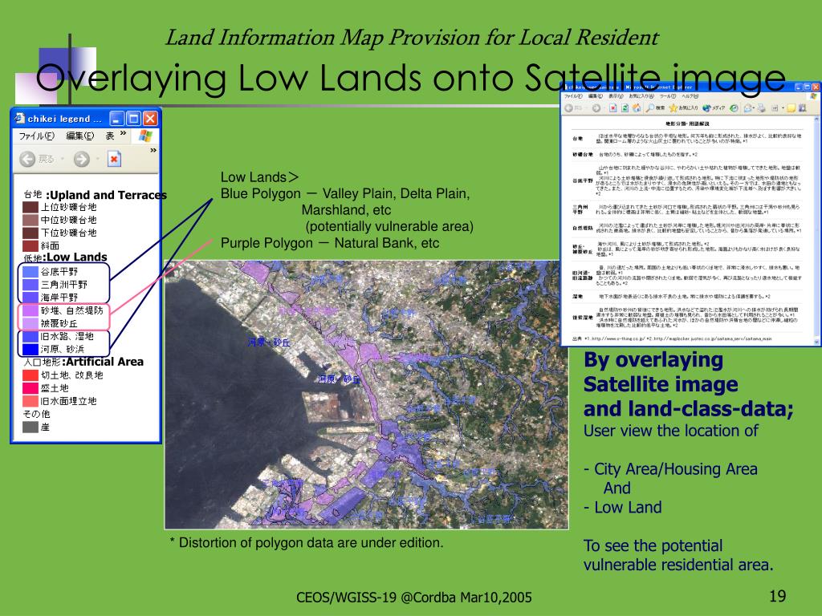This screenshot has width=822, height=616.
Task: Click Stop icon in Internet Explorer glossary window
Action: click(612, 108)
